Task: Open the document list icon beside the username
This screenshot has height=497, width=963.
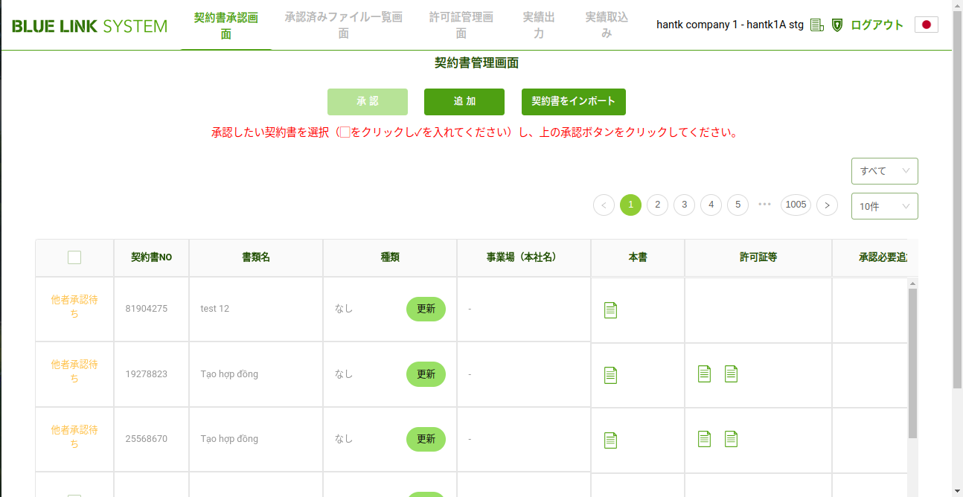Action: [817, 25]
